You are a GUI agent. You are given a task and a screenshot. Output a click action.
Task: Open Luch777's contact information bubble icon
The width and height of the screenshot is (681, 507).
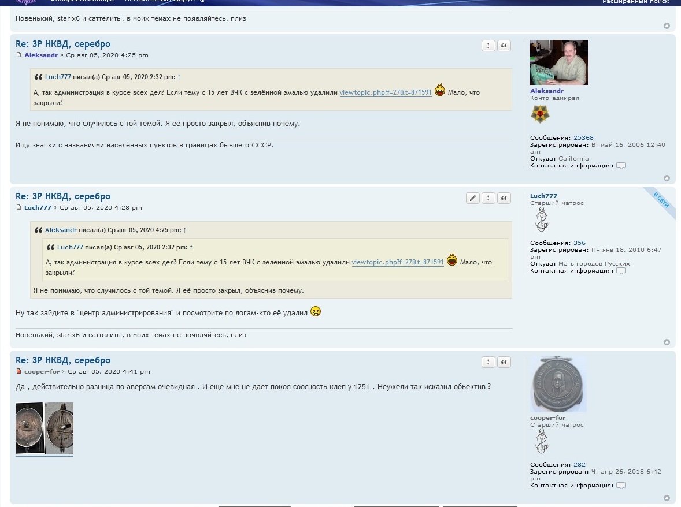tap(621, 271)
